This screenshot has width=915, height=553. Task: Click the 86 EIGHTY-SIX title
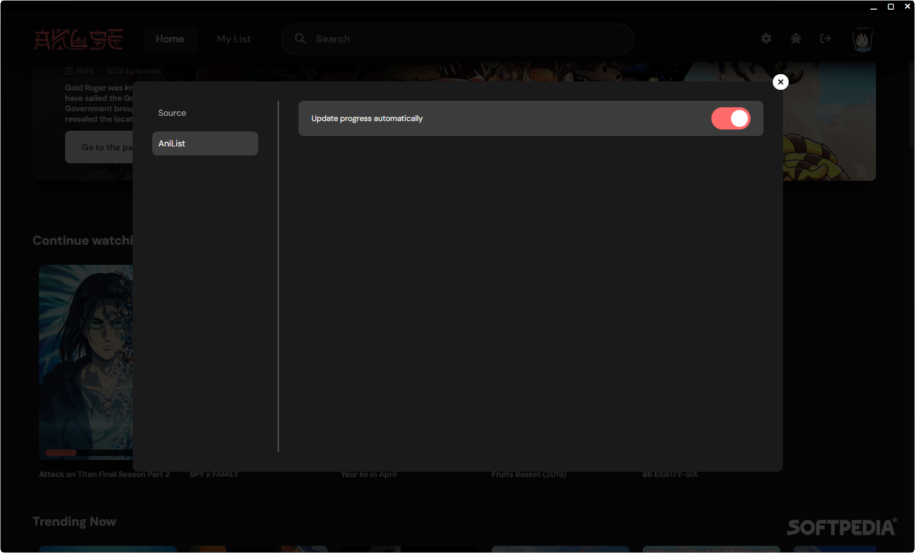[x=670, y=474]
